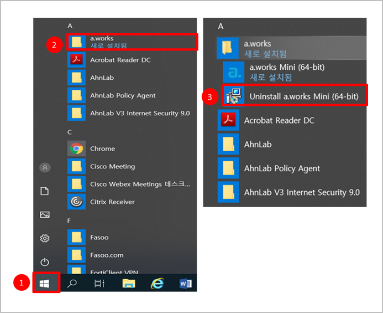Screen dimensions: 383x313
Task: Click Acrobat Reader DC icon in left list
Action: (76, 59)
